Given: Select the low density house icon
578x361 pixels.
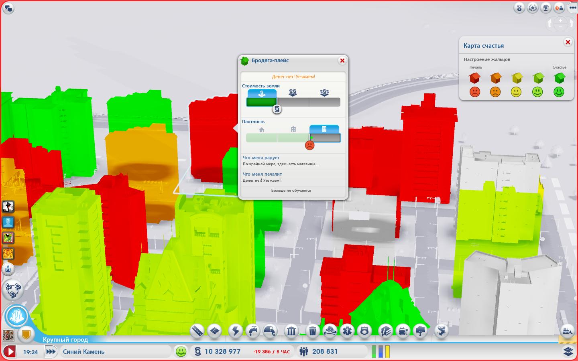Looking at the screenshot, I should (x=262, y=130).
